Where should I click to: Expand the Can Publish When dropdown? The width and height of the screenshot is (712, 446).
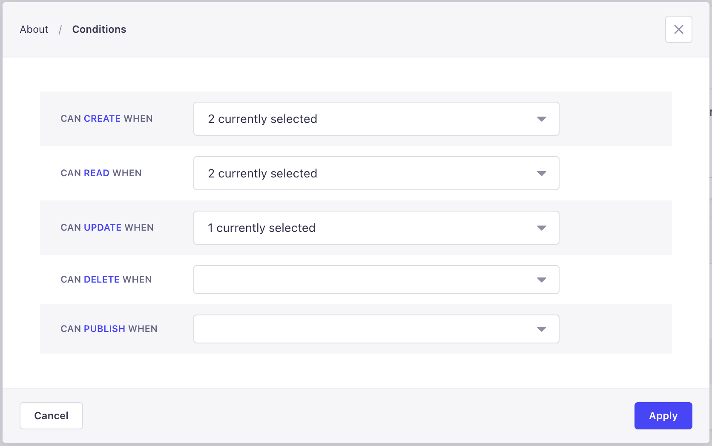click(376, 329)
